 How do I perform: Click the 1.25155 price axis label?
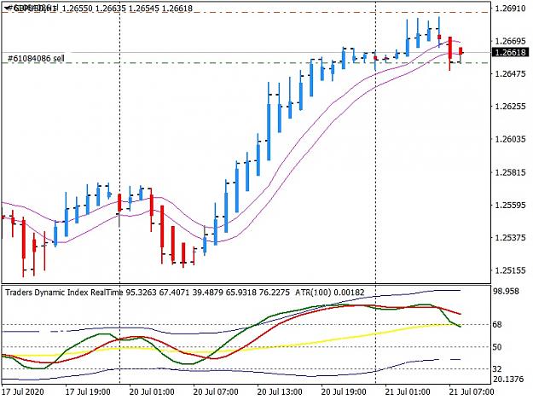pyautogui.click(x=511, y=270)
